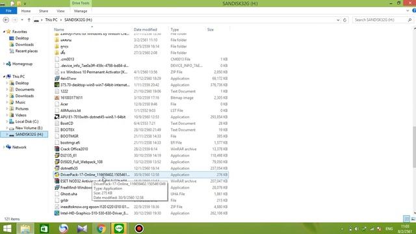Expand the Network tree node
Viewport: 416px width, 234px height.
tap(4, 148)
